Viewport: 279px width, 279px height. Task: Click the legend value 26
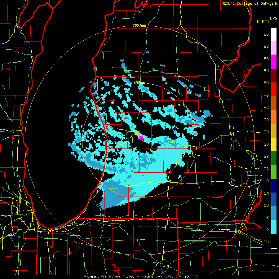(x=266, y=157)
